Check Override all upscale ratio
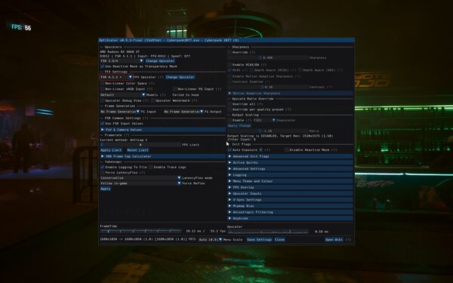Image resolution: width=453 pixels, height=283 pixels. [x=230, y=104]
